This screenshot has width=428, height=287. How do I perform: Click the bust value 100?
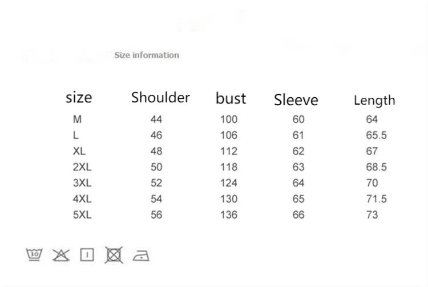[x=229, y=119]
